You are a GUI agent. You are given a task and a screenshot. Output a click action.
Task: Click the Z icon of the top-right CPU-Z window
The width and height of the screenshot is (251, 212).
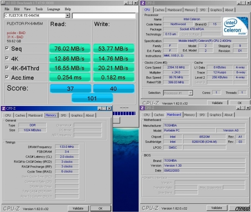click(143, 3)
